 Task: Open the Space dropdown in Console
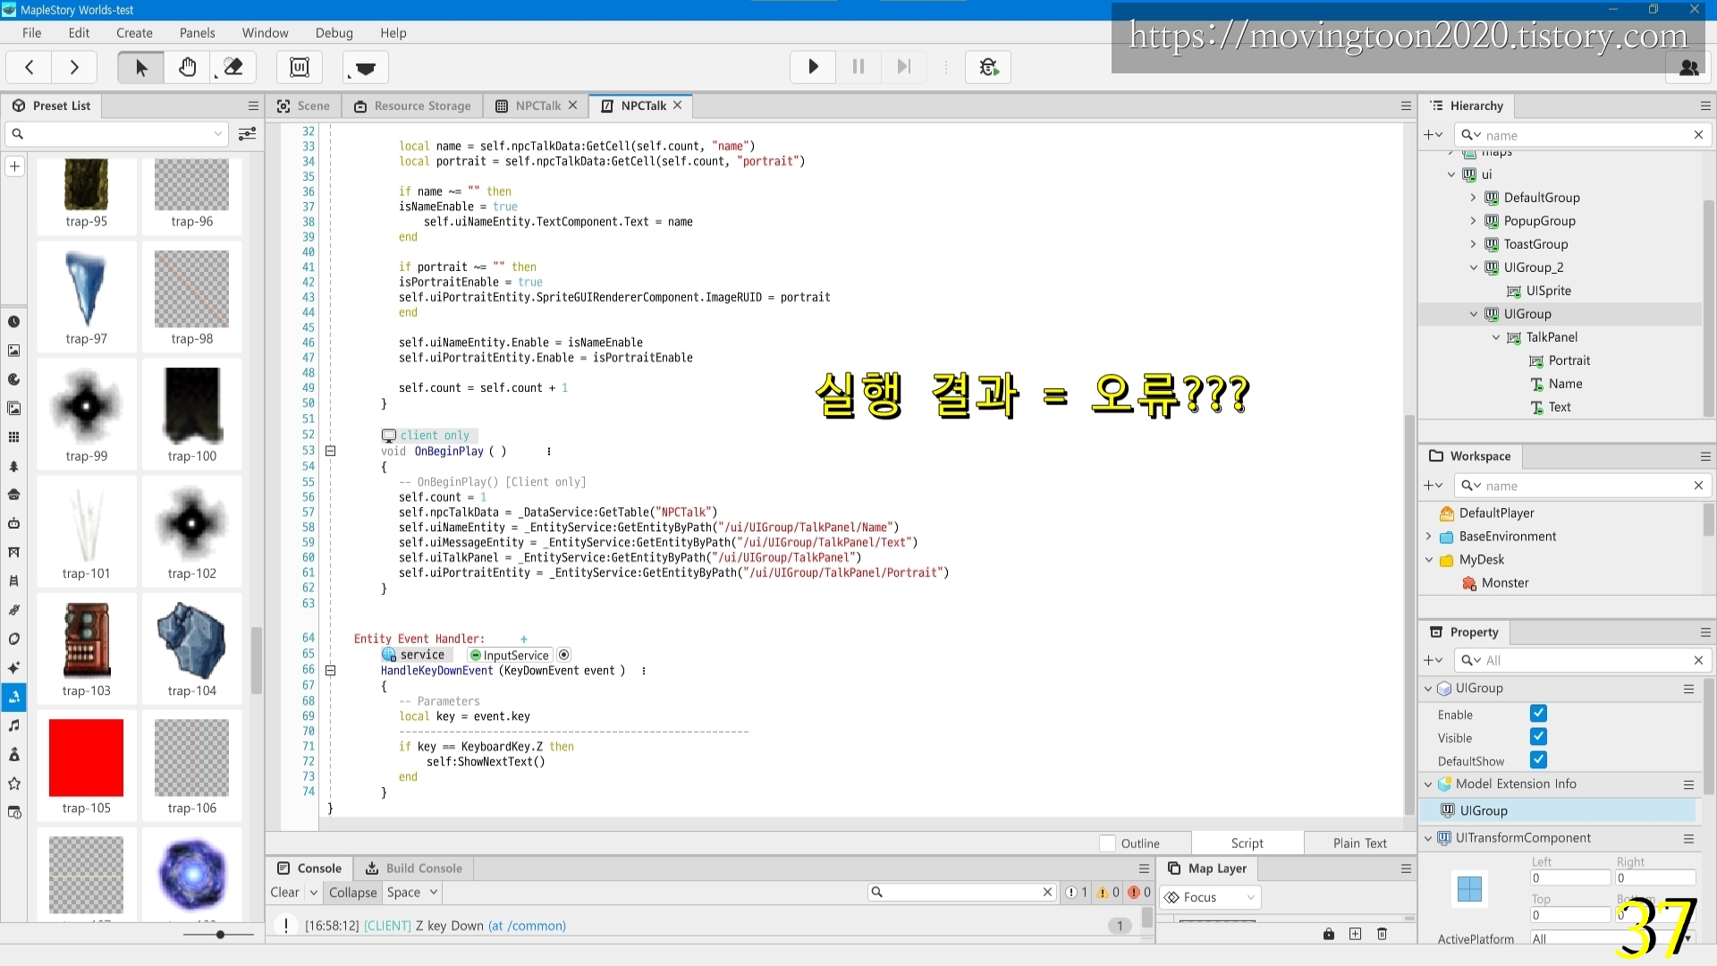tap(411, 893)
